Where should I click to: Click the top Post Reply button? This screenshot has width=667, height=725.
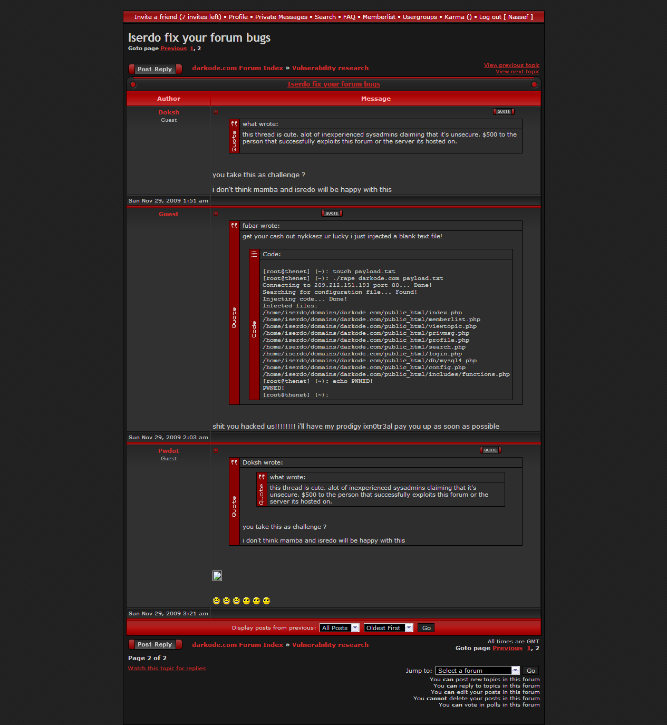click(155, 69)
